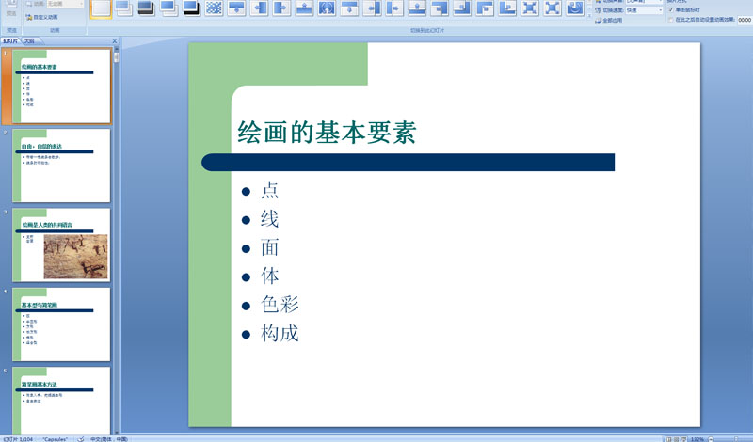The height and width of the screenshot is (442, 753).
Task: Apply the checkered Dissolve transition
Action: [214, 8]
